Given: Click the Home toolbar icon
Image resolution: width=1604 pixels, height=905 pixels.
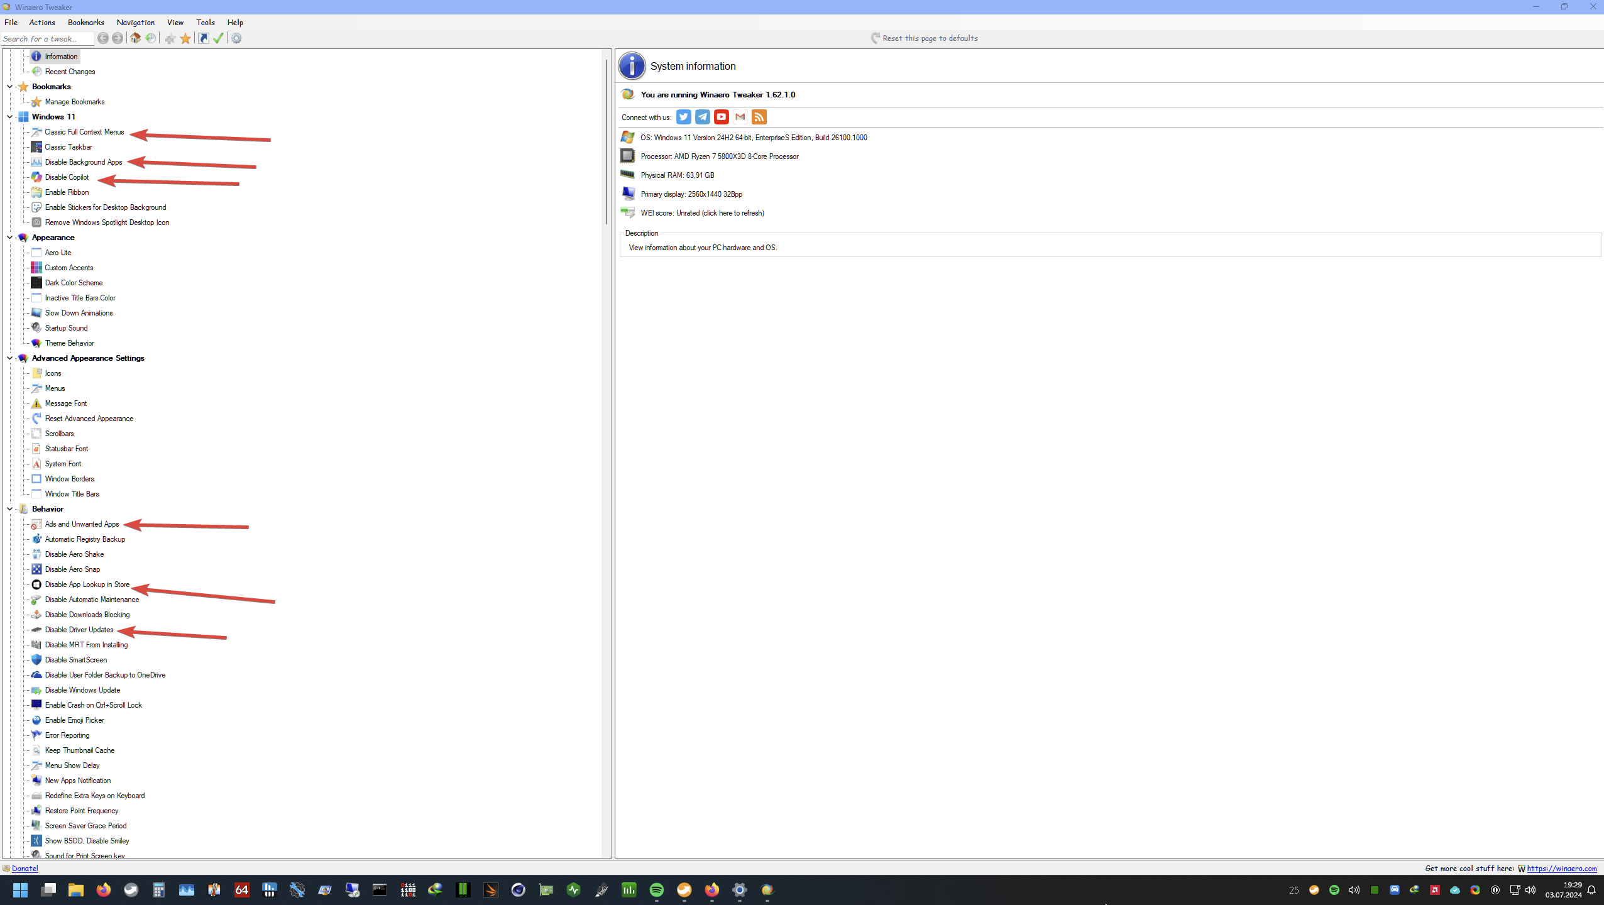Looking at the screenshot, I should tap(136, 38).
